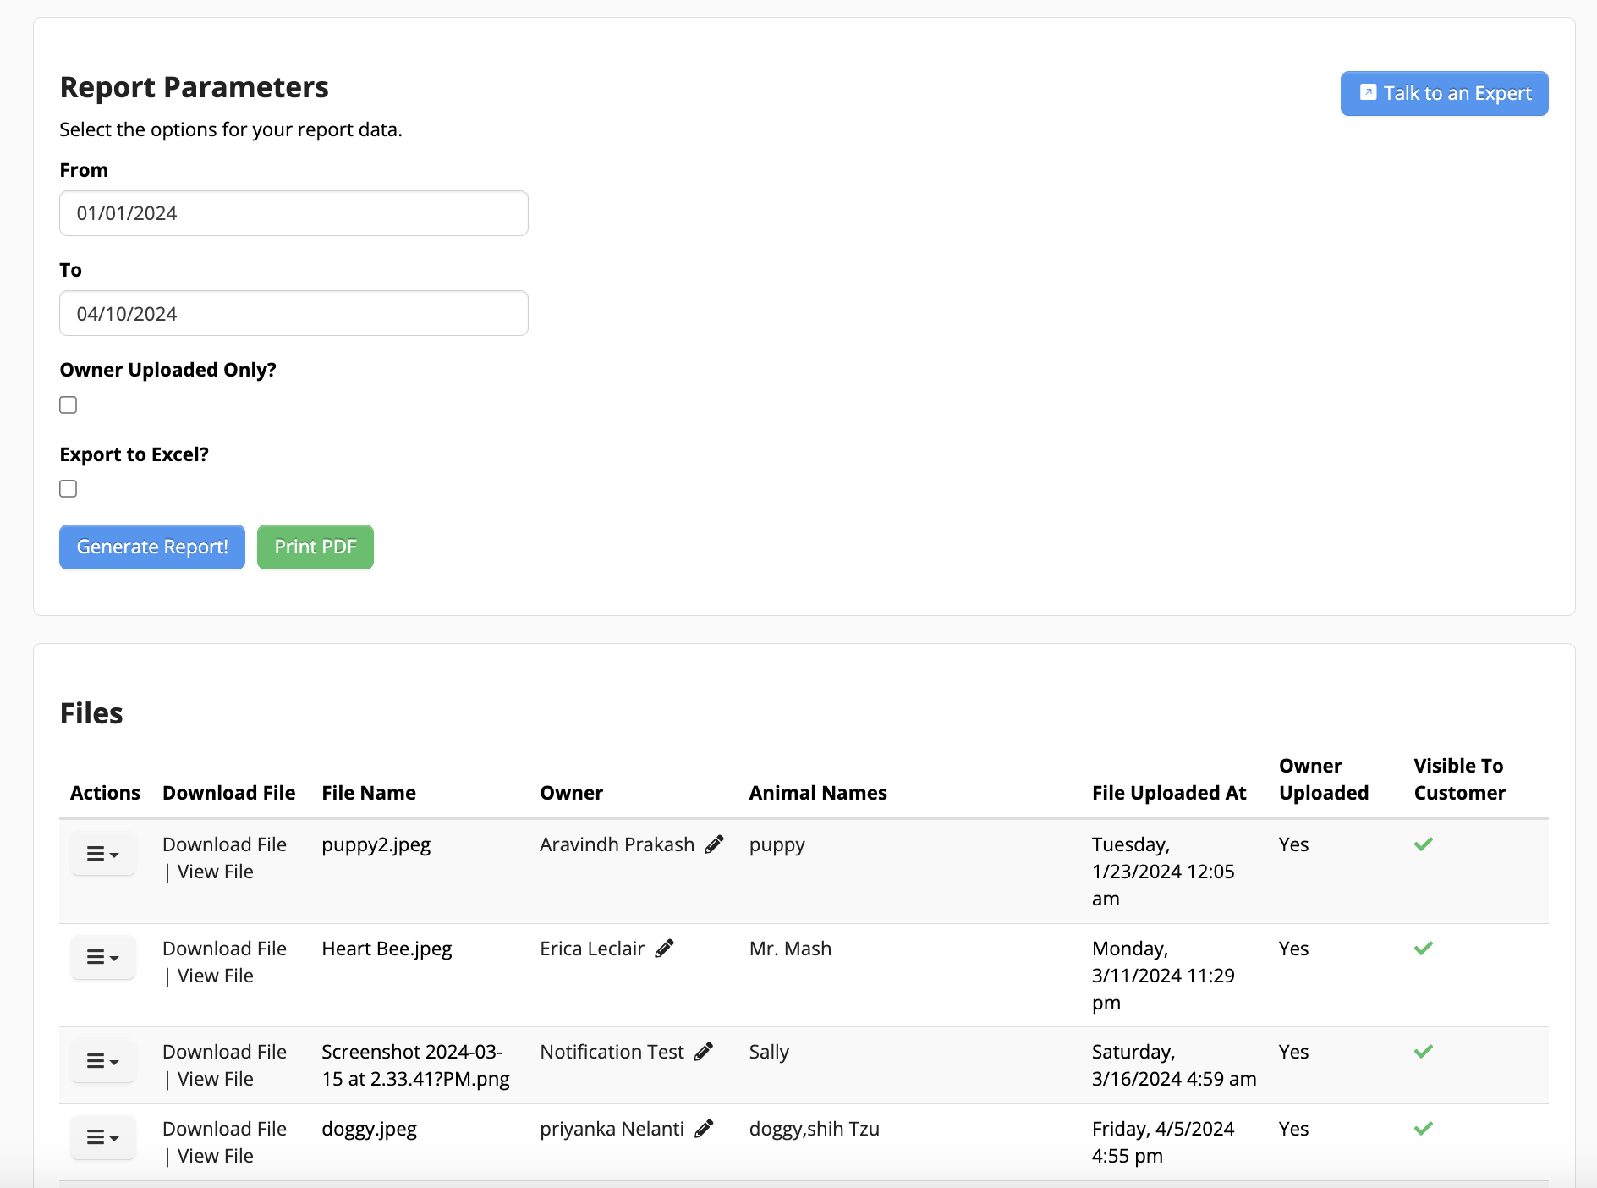Open actions menu for the Screenshot png row
The width and height of the screenshot is (1597, 1188).
102,1060
